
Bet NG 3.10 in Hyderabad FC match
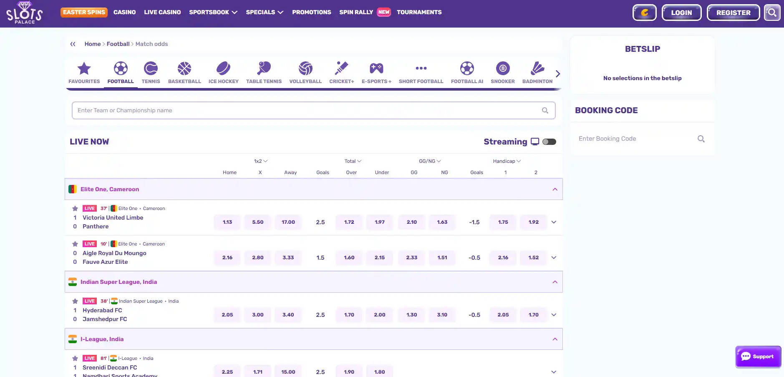[x=442, y=315]
